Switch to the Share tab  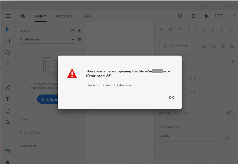(86, 16)
